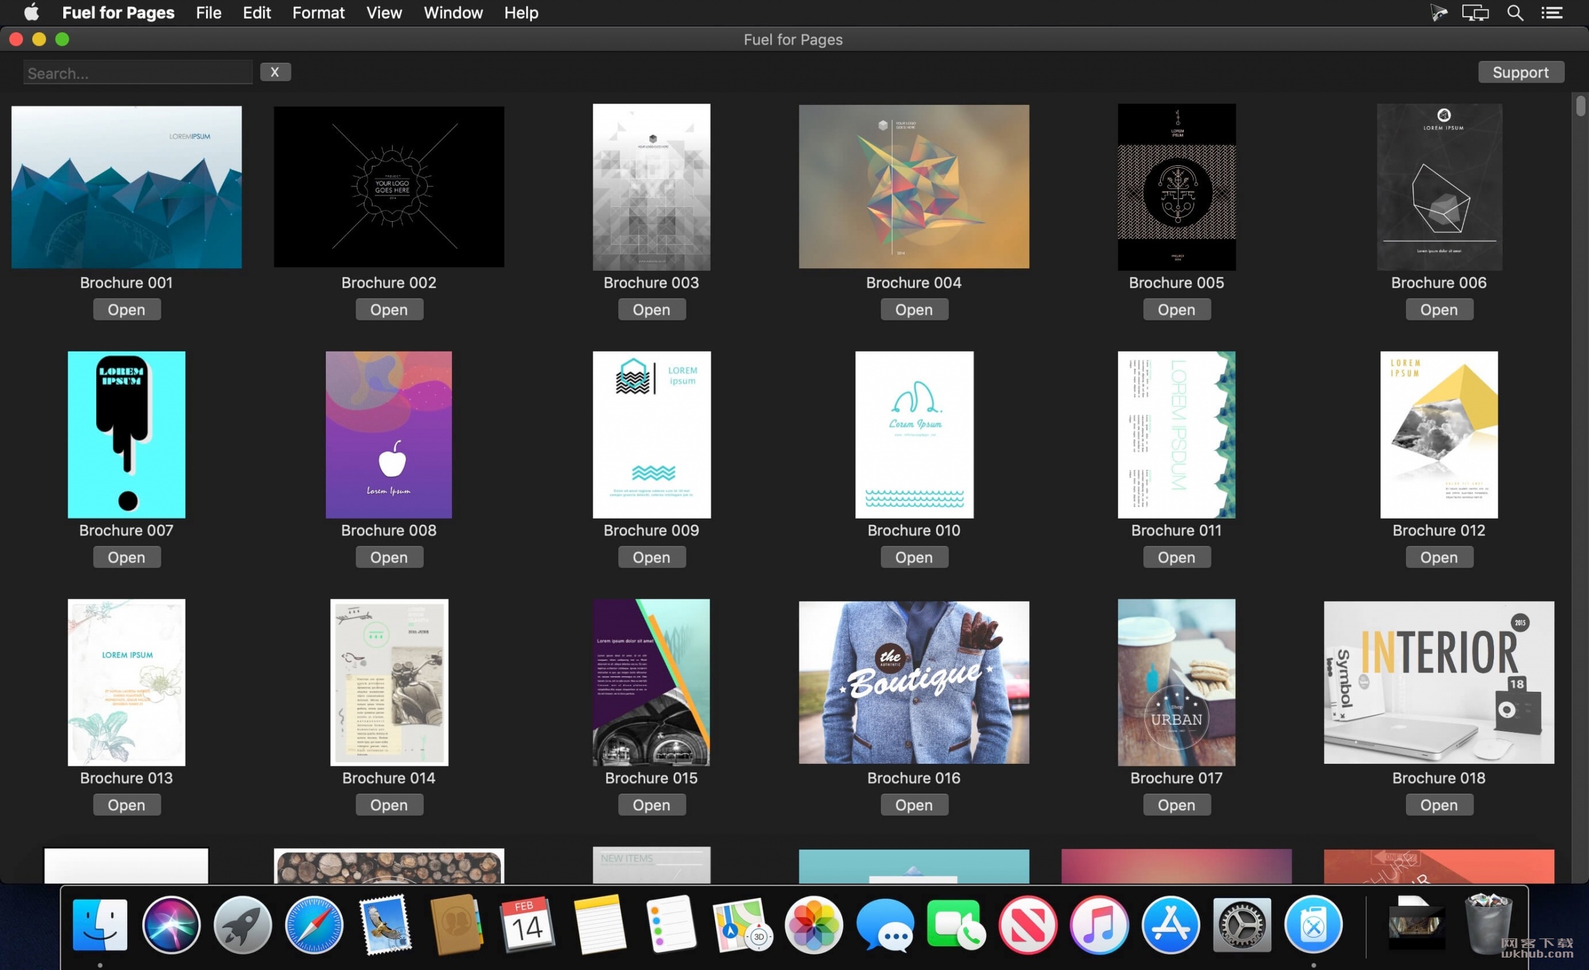
Task: Click the Support button
Action: (1521, 71)
